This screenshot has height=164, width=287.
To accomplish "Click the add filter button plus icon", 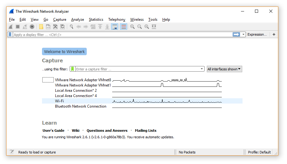I will pyautogui.click(x=274, y=35).
